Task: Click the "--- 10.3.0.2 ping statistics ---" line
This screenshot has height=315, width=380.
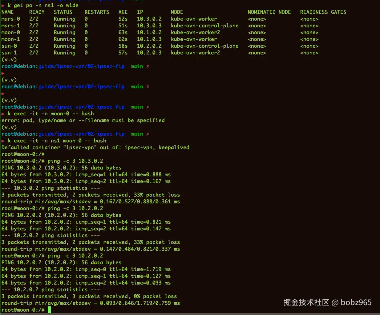Action: 51,188
